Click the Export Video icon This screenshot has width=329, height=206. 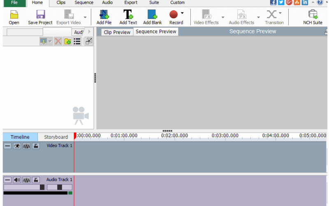pos(68,17)
